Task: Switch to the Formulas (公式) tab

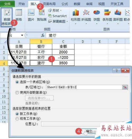Action: 65,4
